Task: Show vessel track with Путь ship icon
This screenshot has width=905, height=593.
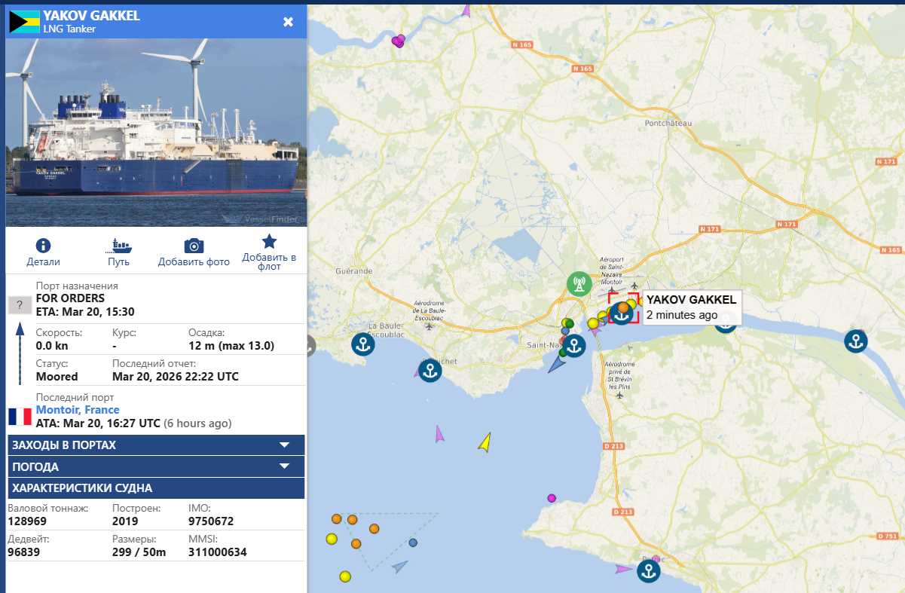Action: [119, 246]
